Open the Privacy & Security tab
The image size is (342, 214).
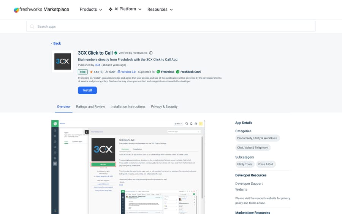164,107
